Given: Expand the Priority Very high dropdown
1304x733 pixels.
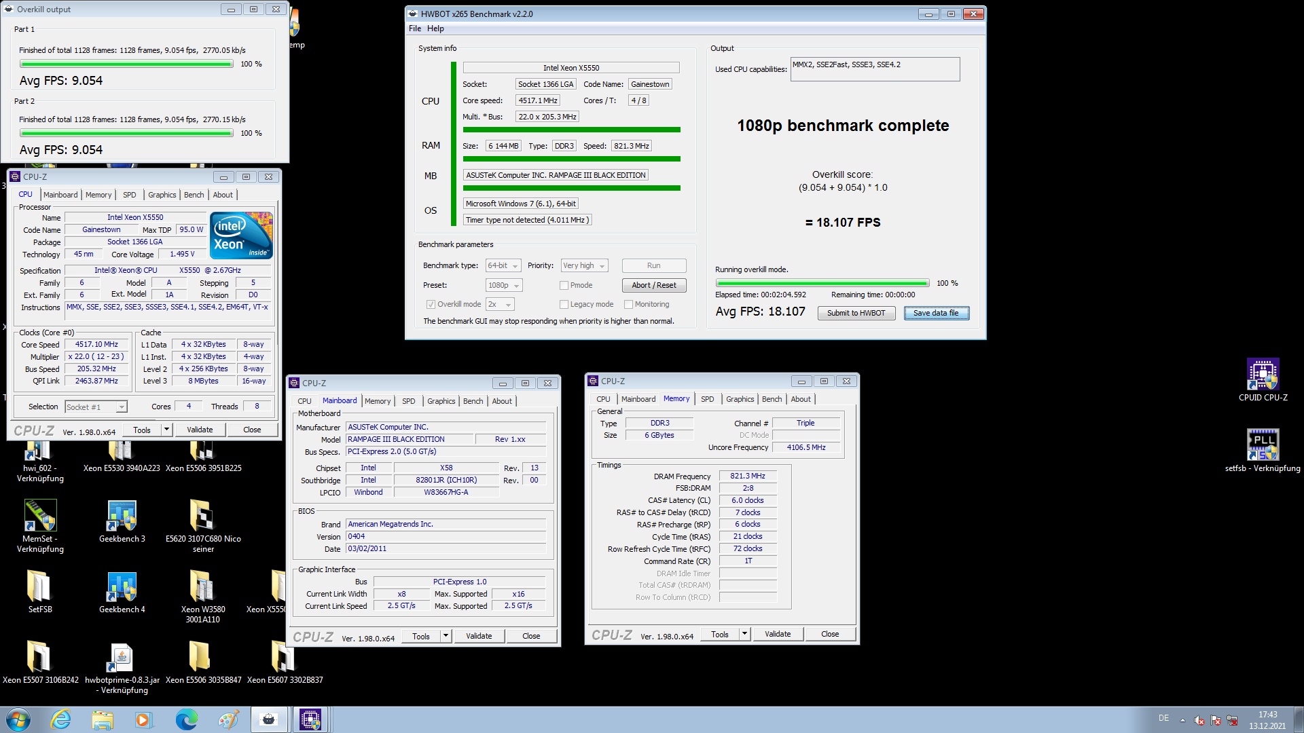Looking at the screenshot, I should click(584, 265).
